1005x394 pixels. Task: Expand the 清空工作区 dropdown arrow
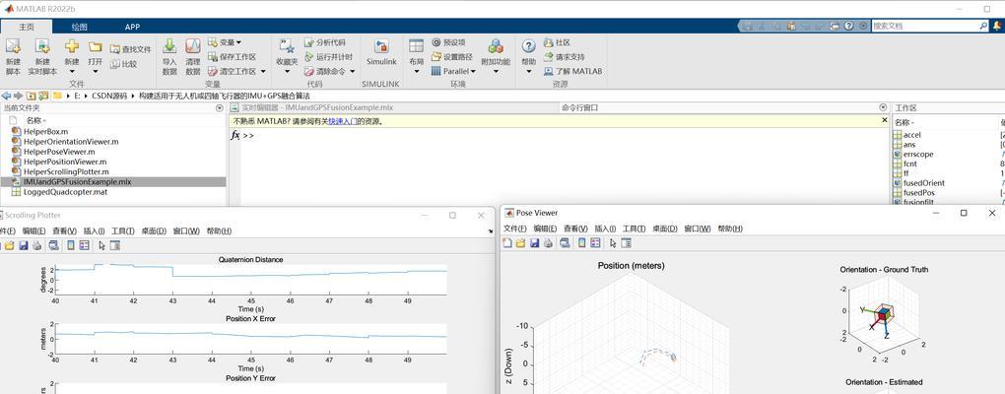[x=263, y=71]
